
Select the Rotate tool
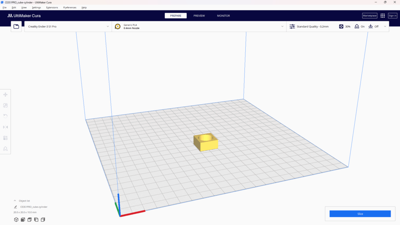(x=5, y=116)
